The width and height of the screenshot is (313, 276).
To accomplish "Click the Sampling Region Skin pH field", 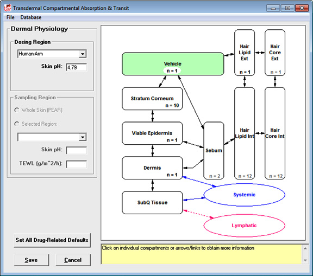I will [x=77, y=151].
